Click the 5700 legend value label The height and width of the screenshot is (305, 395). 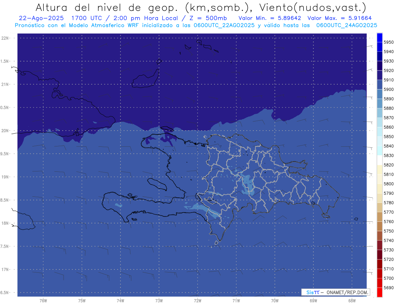[388, 278]
